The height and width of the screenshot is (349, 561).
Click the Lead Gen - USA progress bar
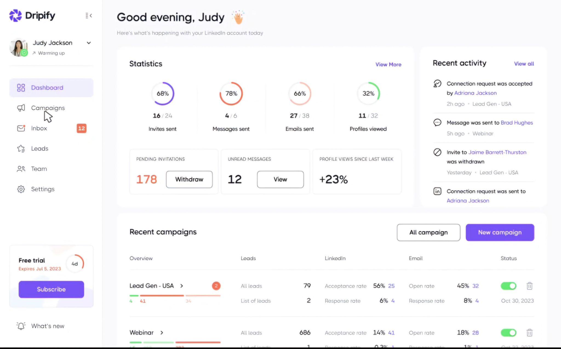(175, 296)
